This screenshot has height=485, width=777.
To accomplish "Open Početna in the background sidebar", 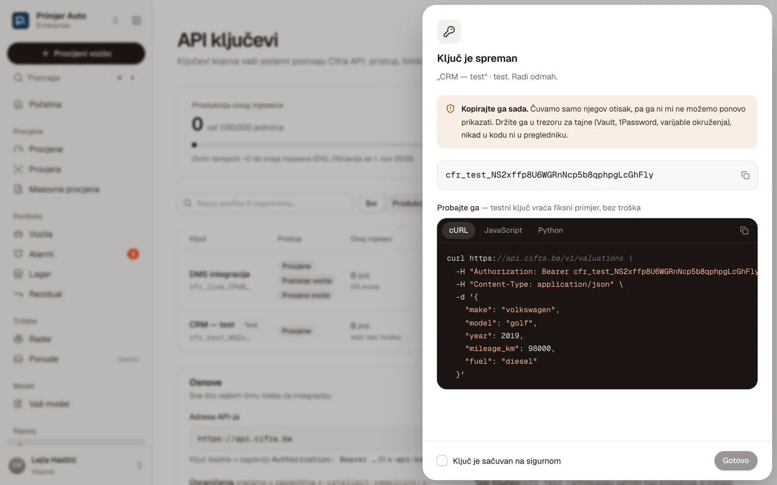I will pos(76,104).
